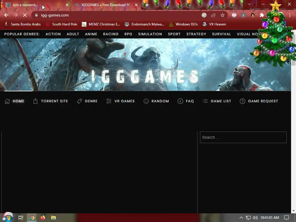Viewport: 296px width, 222px height.
Task: Select ACTION genre
Action: coord(53,34)
